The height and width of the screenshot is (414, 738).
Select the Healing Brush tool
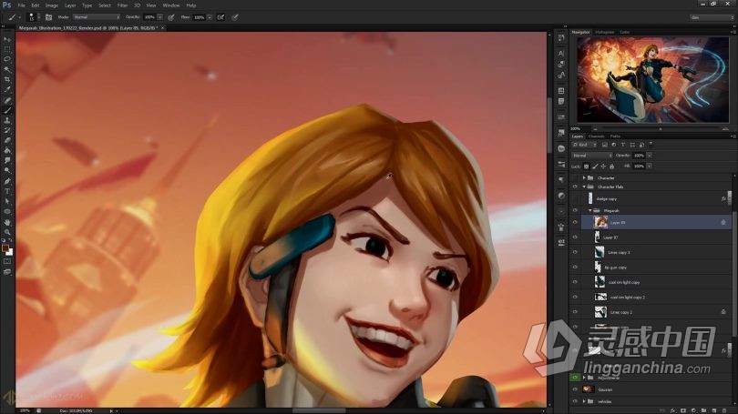7,100
